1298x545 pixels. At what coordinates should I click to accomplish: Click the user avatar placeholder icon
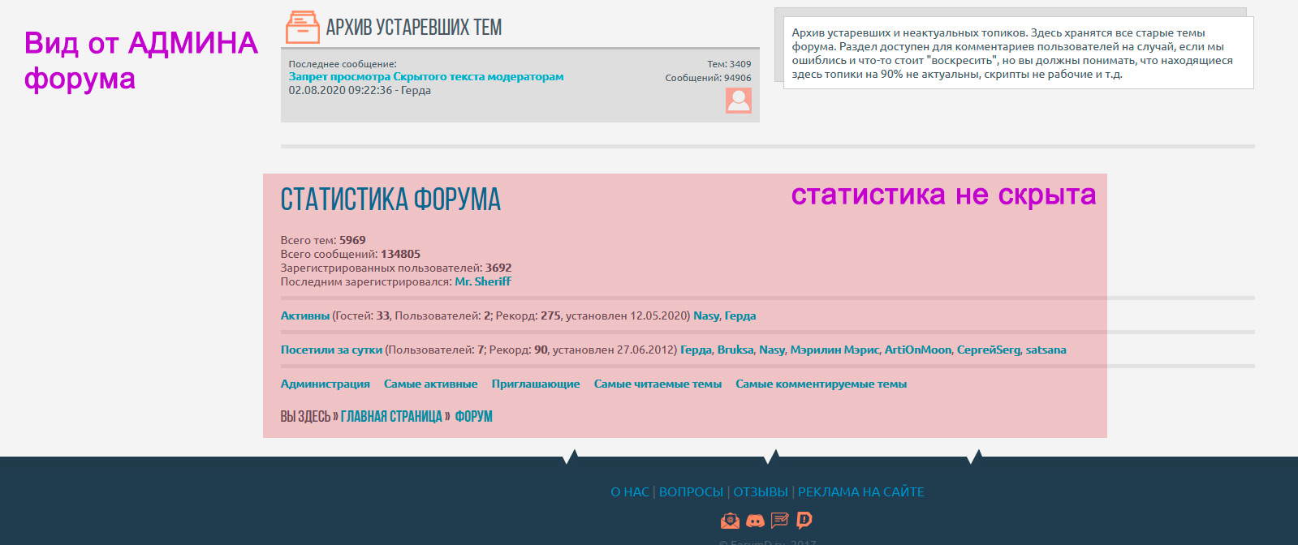tap(738, 101)
